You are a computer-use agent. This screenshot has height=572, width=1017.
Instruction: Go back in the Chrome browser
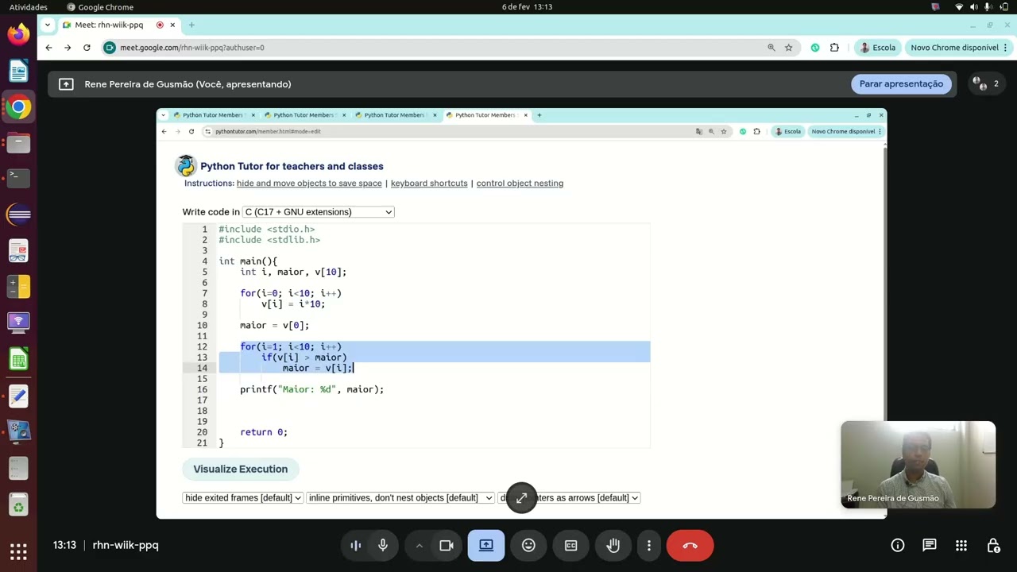[x=48, y=48]
